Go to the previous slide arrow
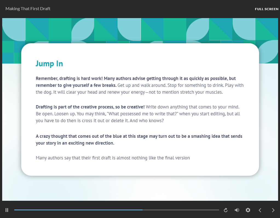This screenshot has height=218, width=280. (x=260, y=210)
